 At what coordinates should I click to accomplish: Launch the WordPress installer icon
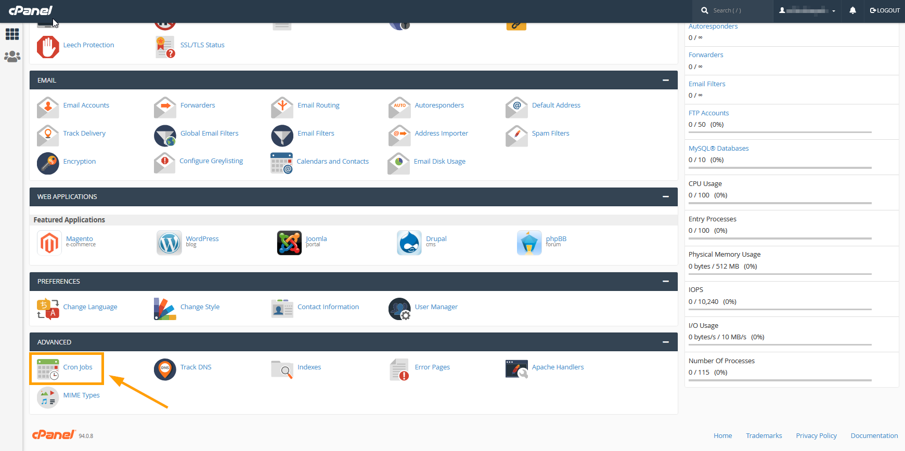coord(170,243)
